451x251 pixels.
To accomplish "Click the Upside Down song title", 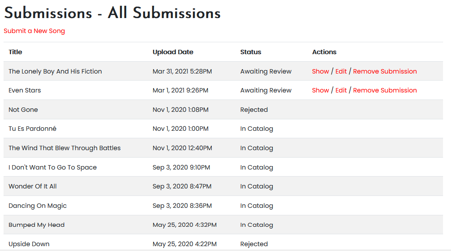I will pos(29,244).
